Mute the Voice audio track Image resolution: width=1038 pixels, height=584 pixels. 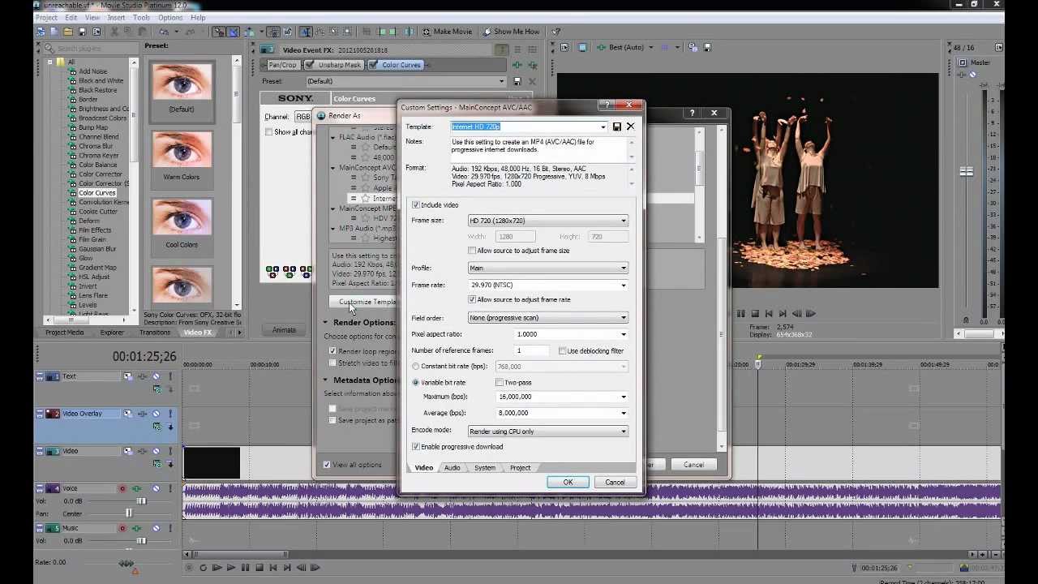click(156, 488)
